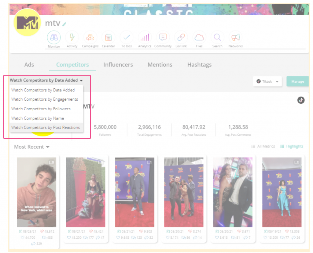Open the Community chat icon
The height and width of the screenshot is (253, 313).
tap(163, 37)
